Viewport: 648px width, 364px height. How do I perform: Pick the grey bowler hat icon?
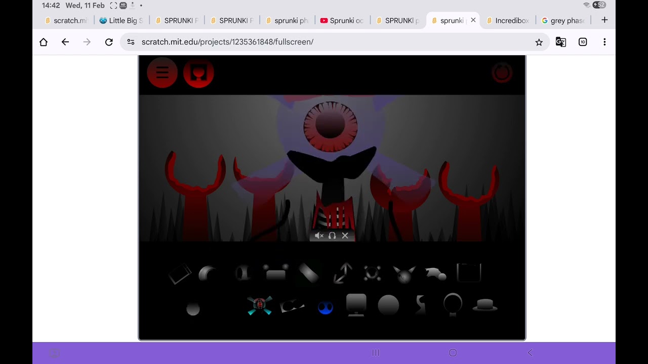(x=485, y=305)
